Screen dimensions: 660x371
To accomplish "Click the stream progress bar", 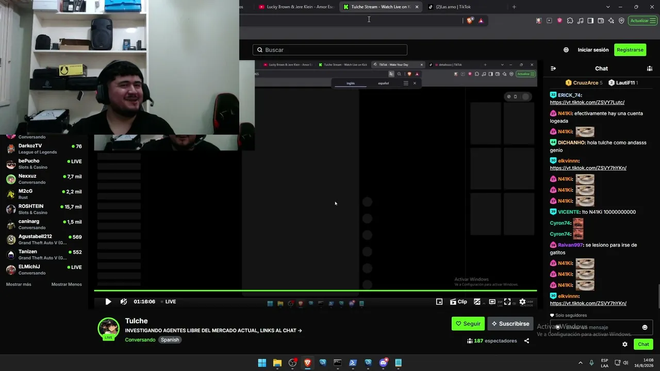I will click(315, 291).
